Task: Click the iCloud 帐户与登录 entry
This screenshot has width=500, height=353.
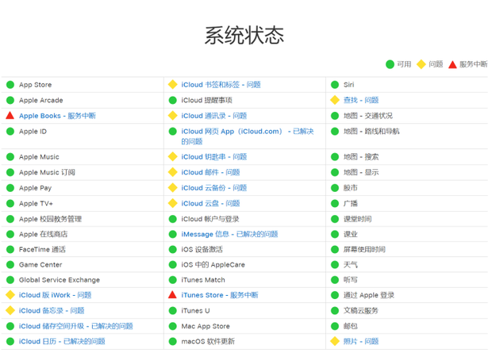Action: click(210, 219)
